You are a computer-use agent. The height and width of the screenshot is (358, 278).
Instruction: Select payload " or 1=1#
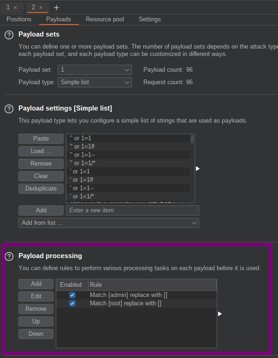[128, 147]
